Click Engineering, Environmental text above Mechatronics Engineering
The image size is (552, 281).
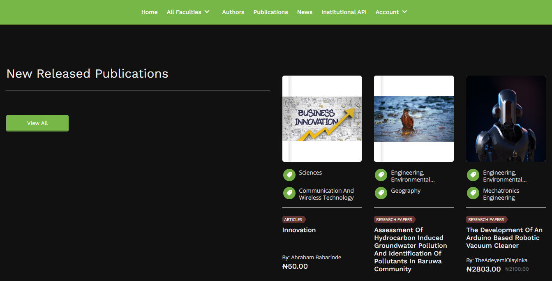[x=505, y=176]
